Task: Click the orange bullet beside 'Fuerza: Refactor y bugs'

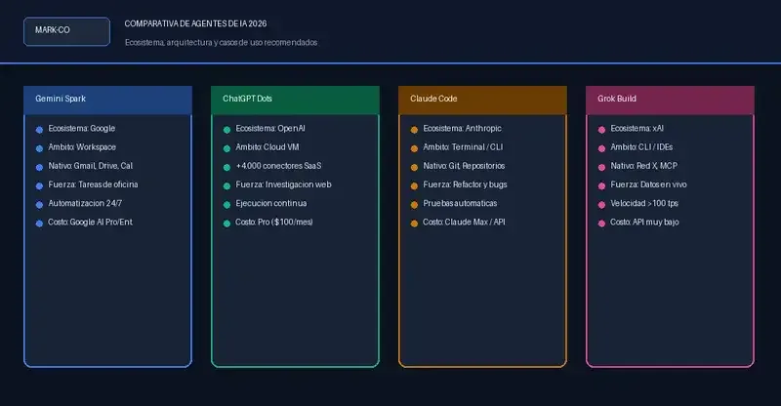Action: 414,185
